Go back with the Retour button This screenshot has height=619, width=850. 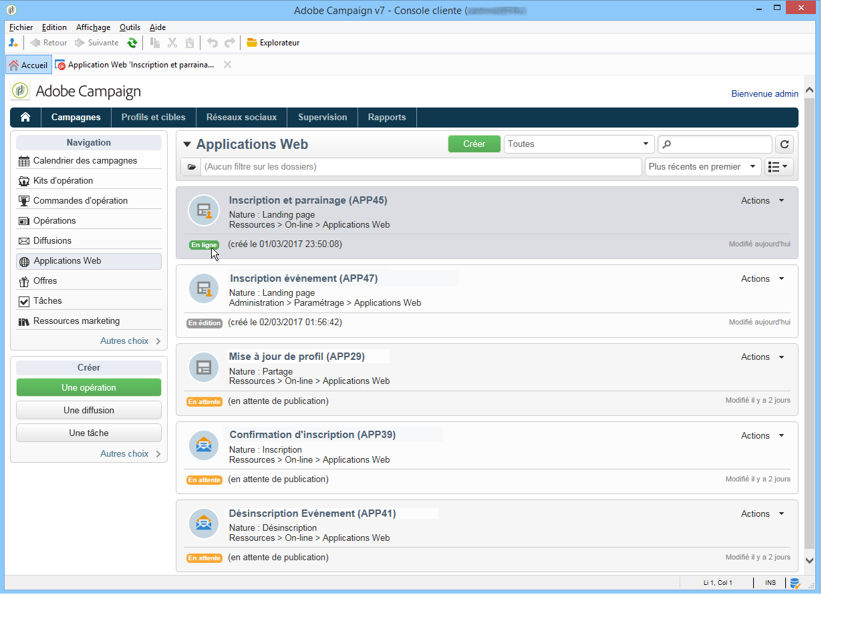coord(48,43)
